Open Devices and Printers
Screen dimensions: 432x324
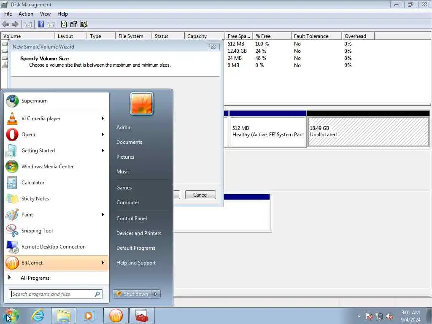coord(139,233)
